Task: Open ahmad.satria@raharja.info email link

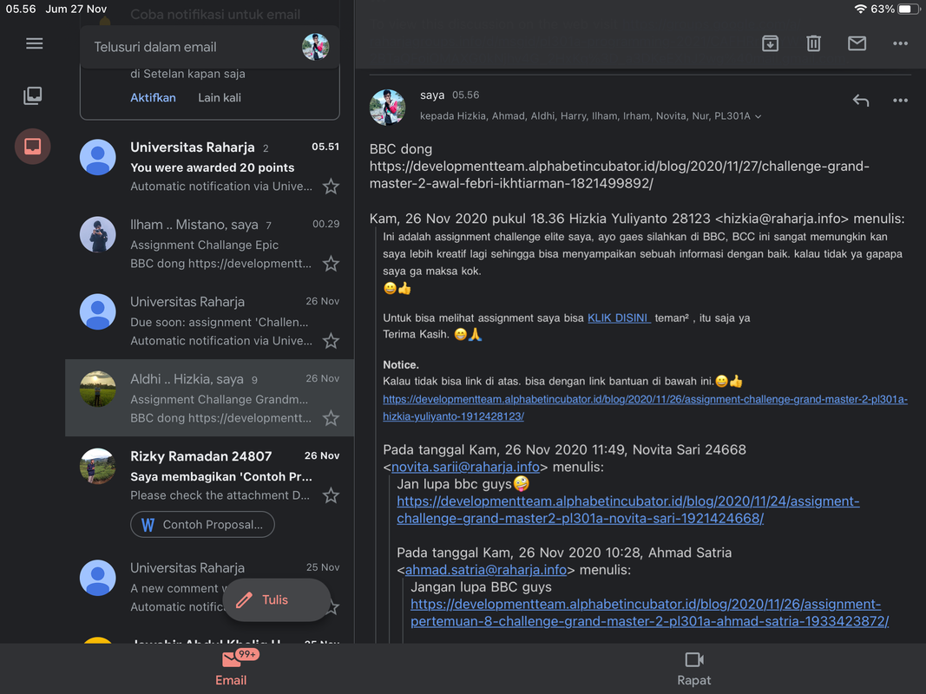Action: tap(485, 570)
